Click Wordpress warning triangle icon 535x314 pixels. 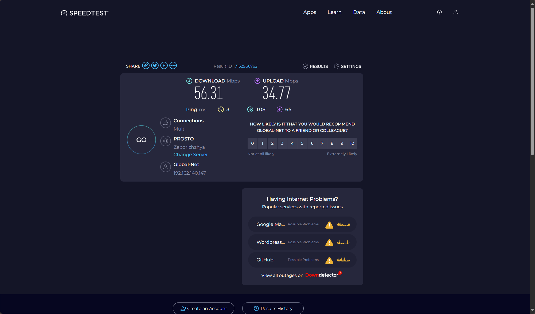tap(329, 242)
